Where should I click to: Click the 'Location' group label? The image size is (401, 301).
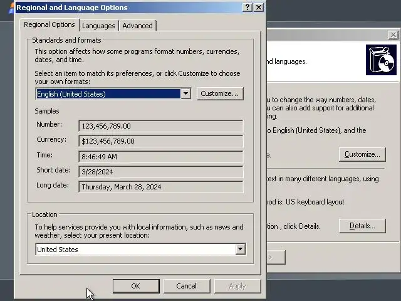(44, 214)
